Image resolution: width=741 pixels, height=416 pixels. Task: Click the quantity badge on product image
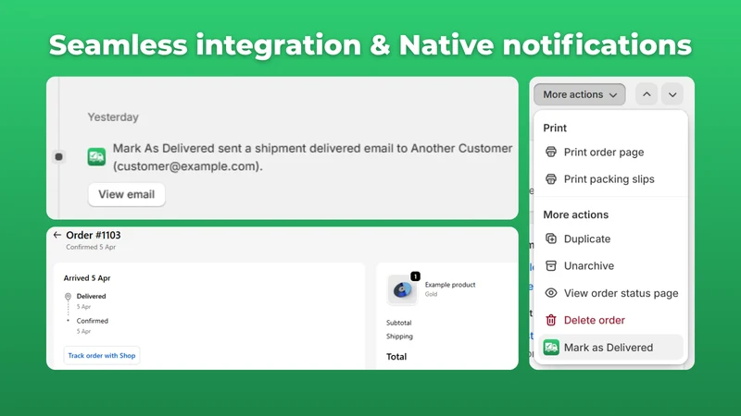415,276
